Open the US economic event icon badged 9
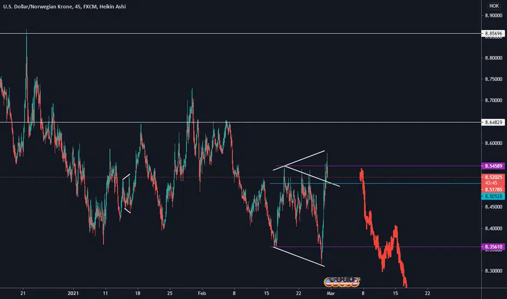Screen dimensions: 507x299 (x=355, y=282)
